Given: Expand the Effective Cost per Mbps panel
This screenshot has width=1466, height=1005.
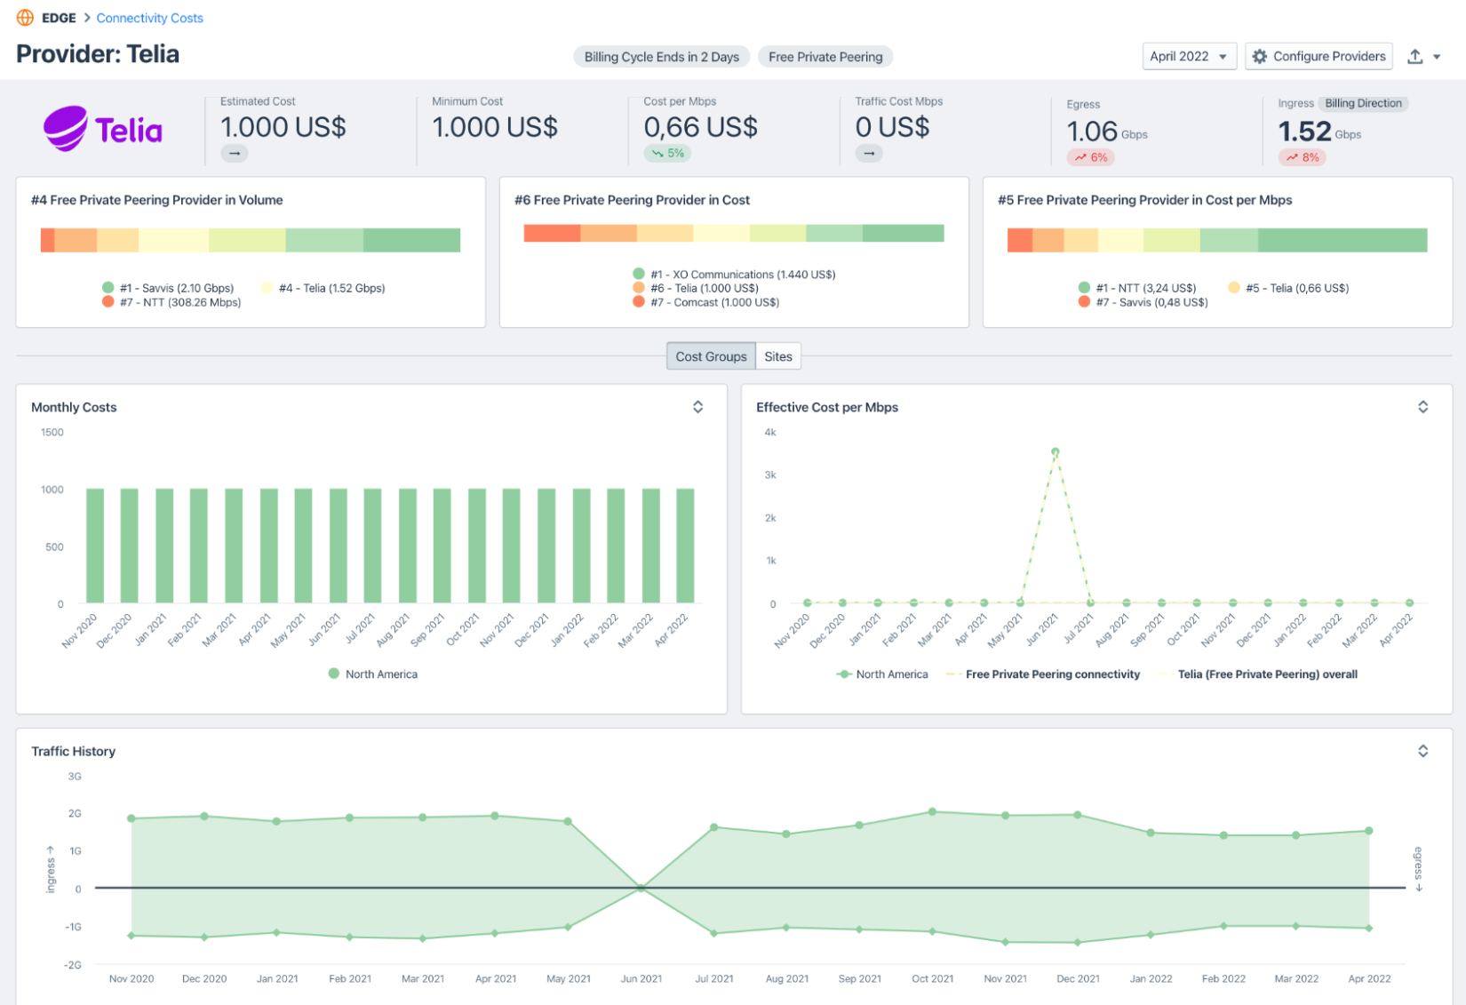Looking at the screenshot, I should coord(1423,407).
